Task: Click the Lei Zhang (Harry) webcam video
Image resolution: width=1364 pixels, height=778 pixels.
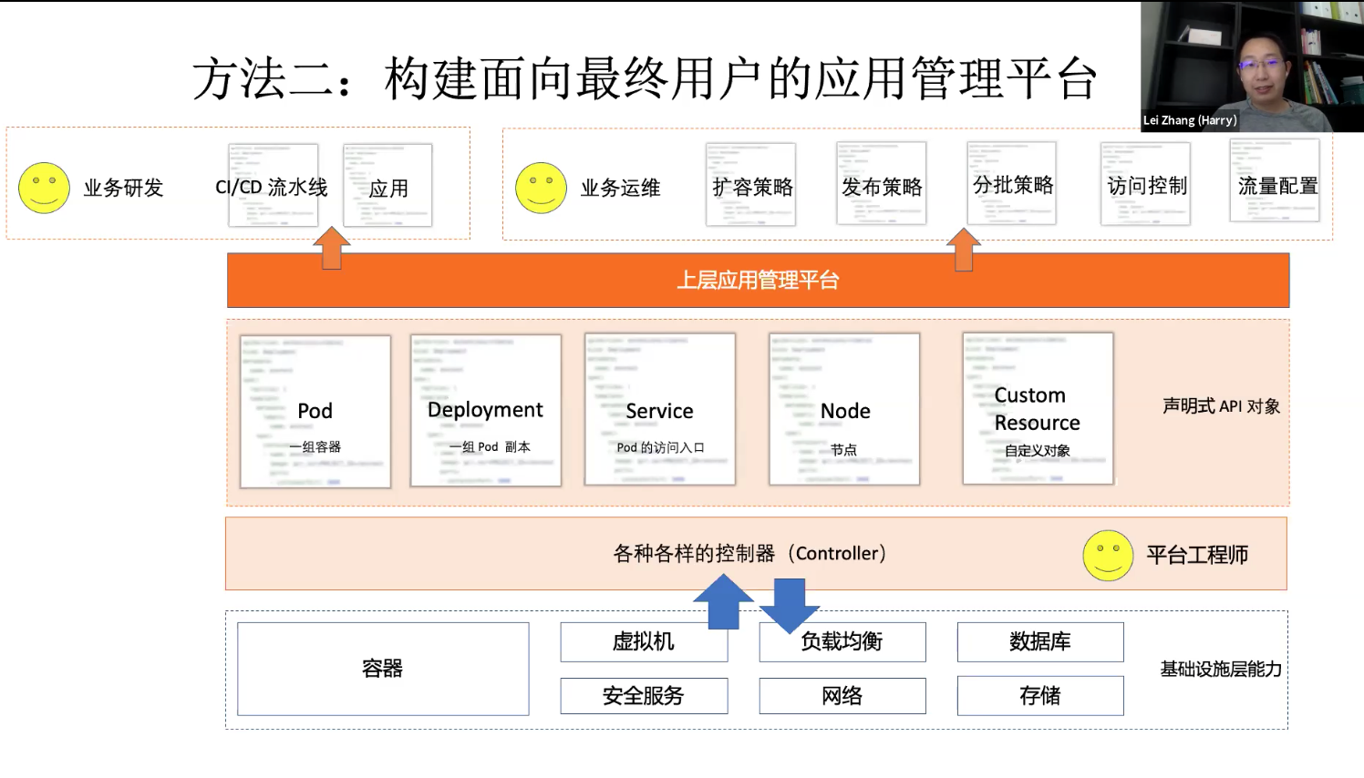Action: (1252, 66)
